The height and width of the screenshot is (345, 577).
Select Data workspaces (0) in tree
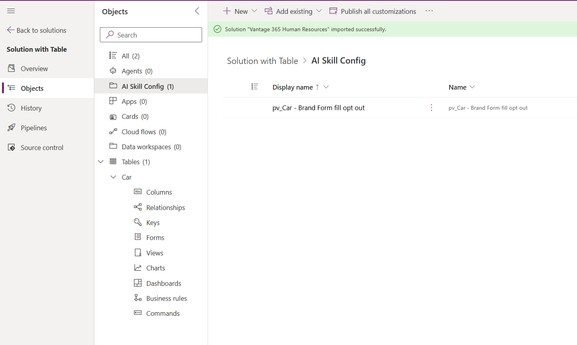point(151,147)
